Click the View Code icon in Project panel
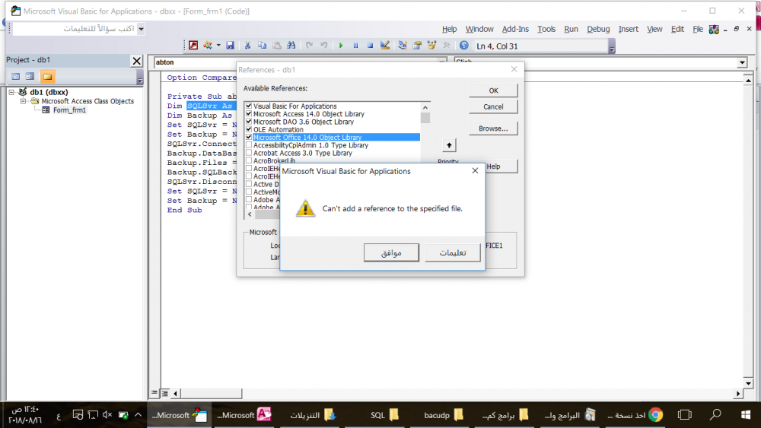Viewport: 761px width, 428px height. (x=15, y=77)
